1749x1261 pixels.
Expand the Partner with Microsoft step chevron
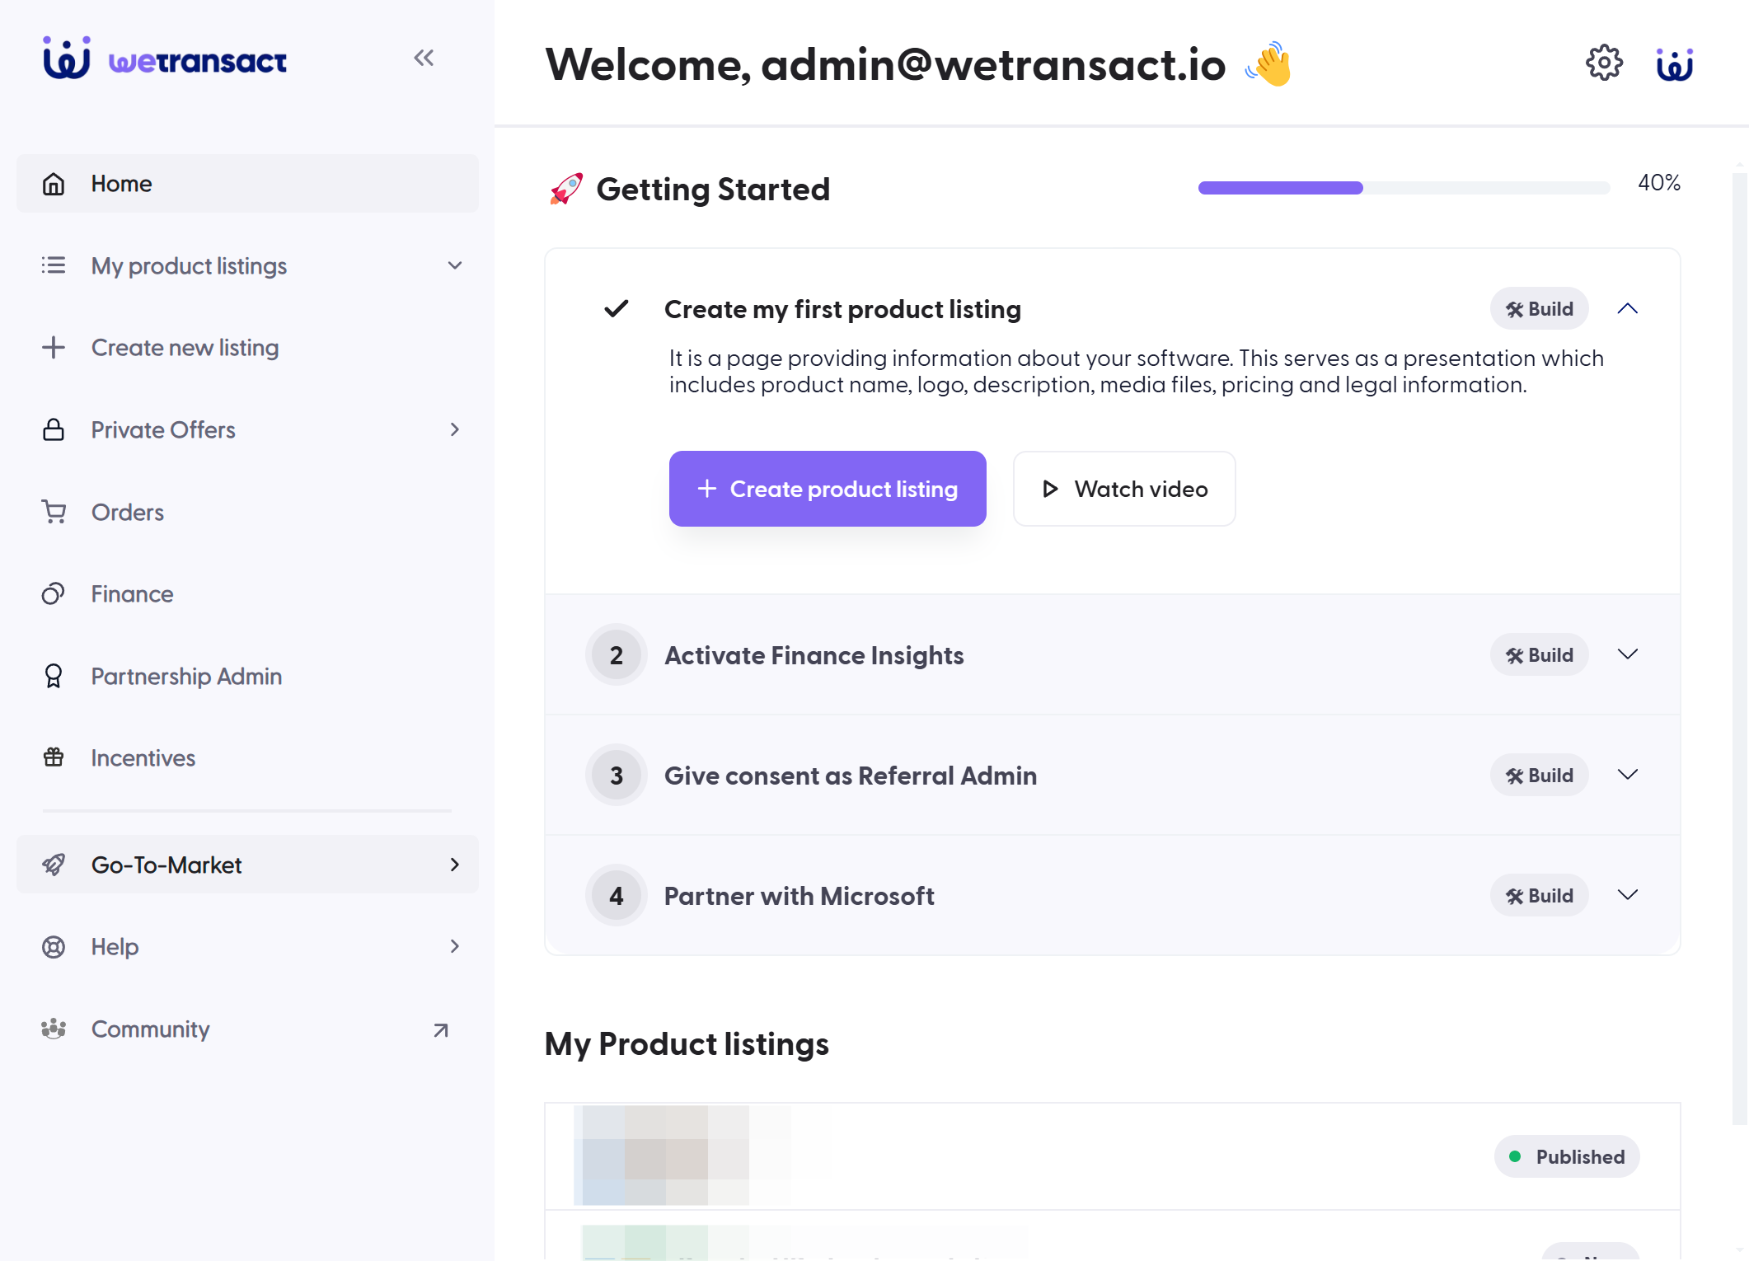[x=1628, y=895]
